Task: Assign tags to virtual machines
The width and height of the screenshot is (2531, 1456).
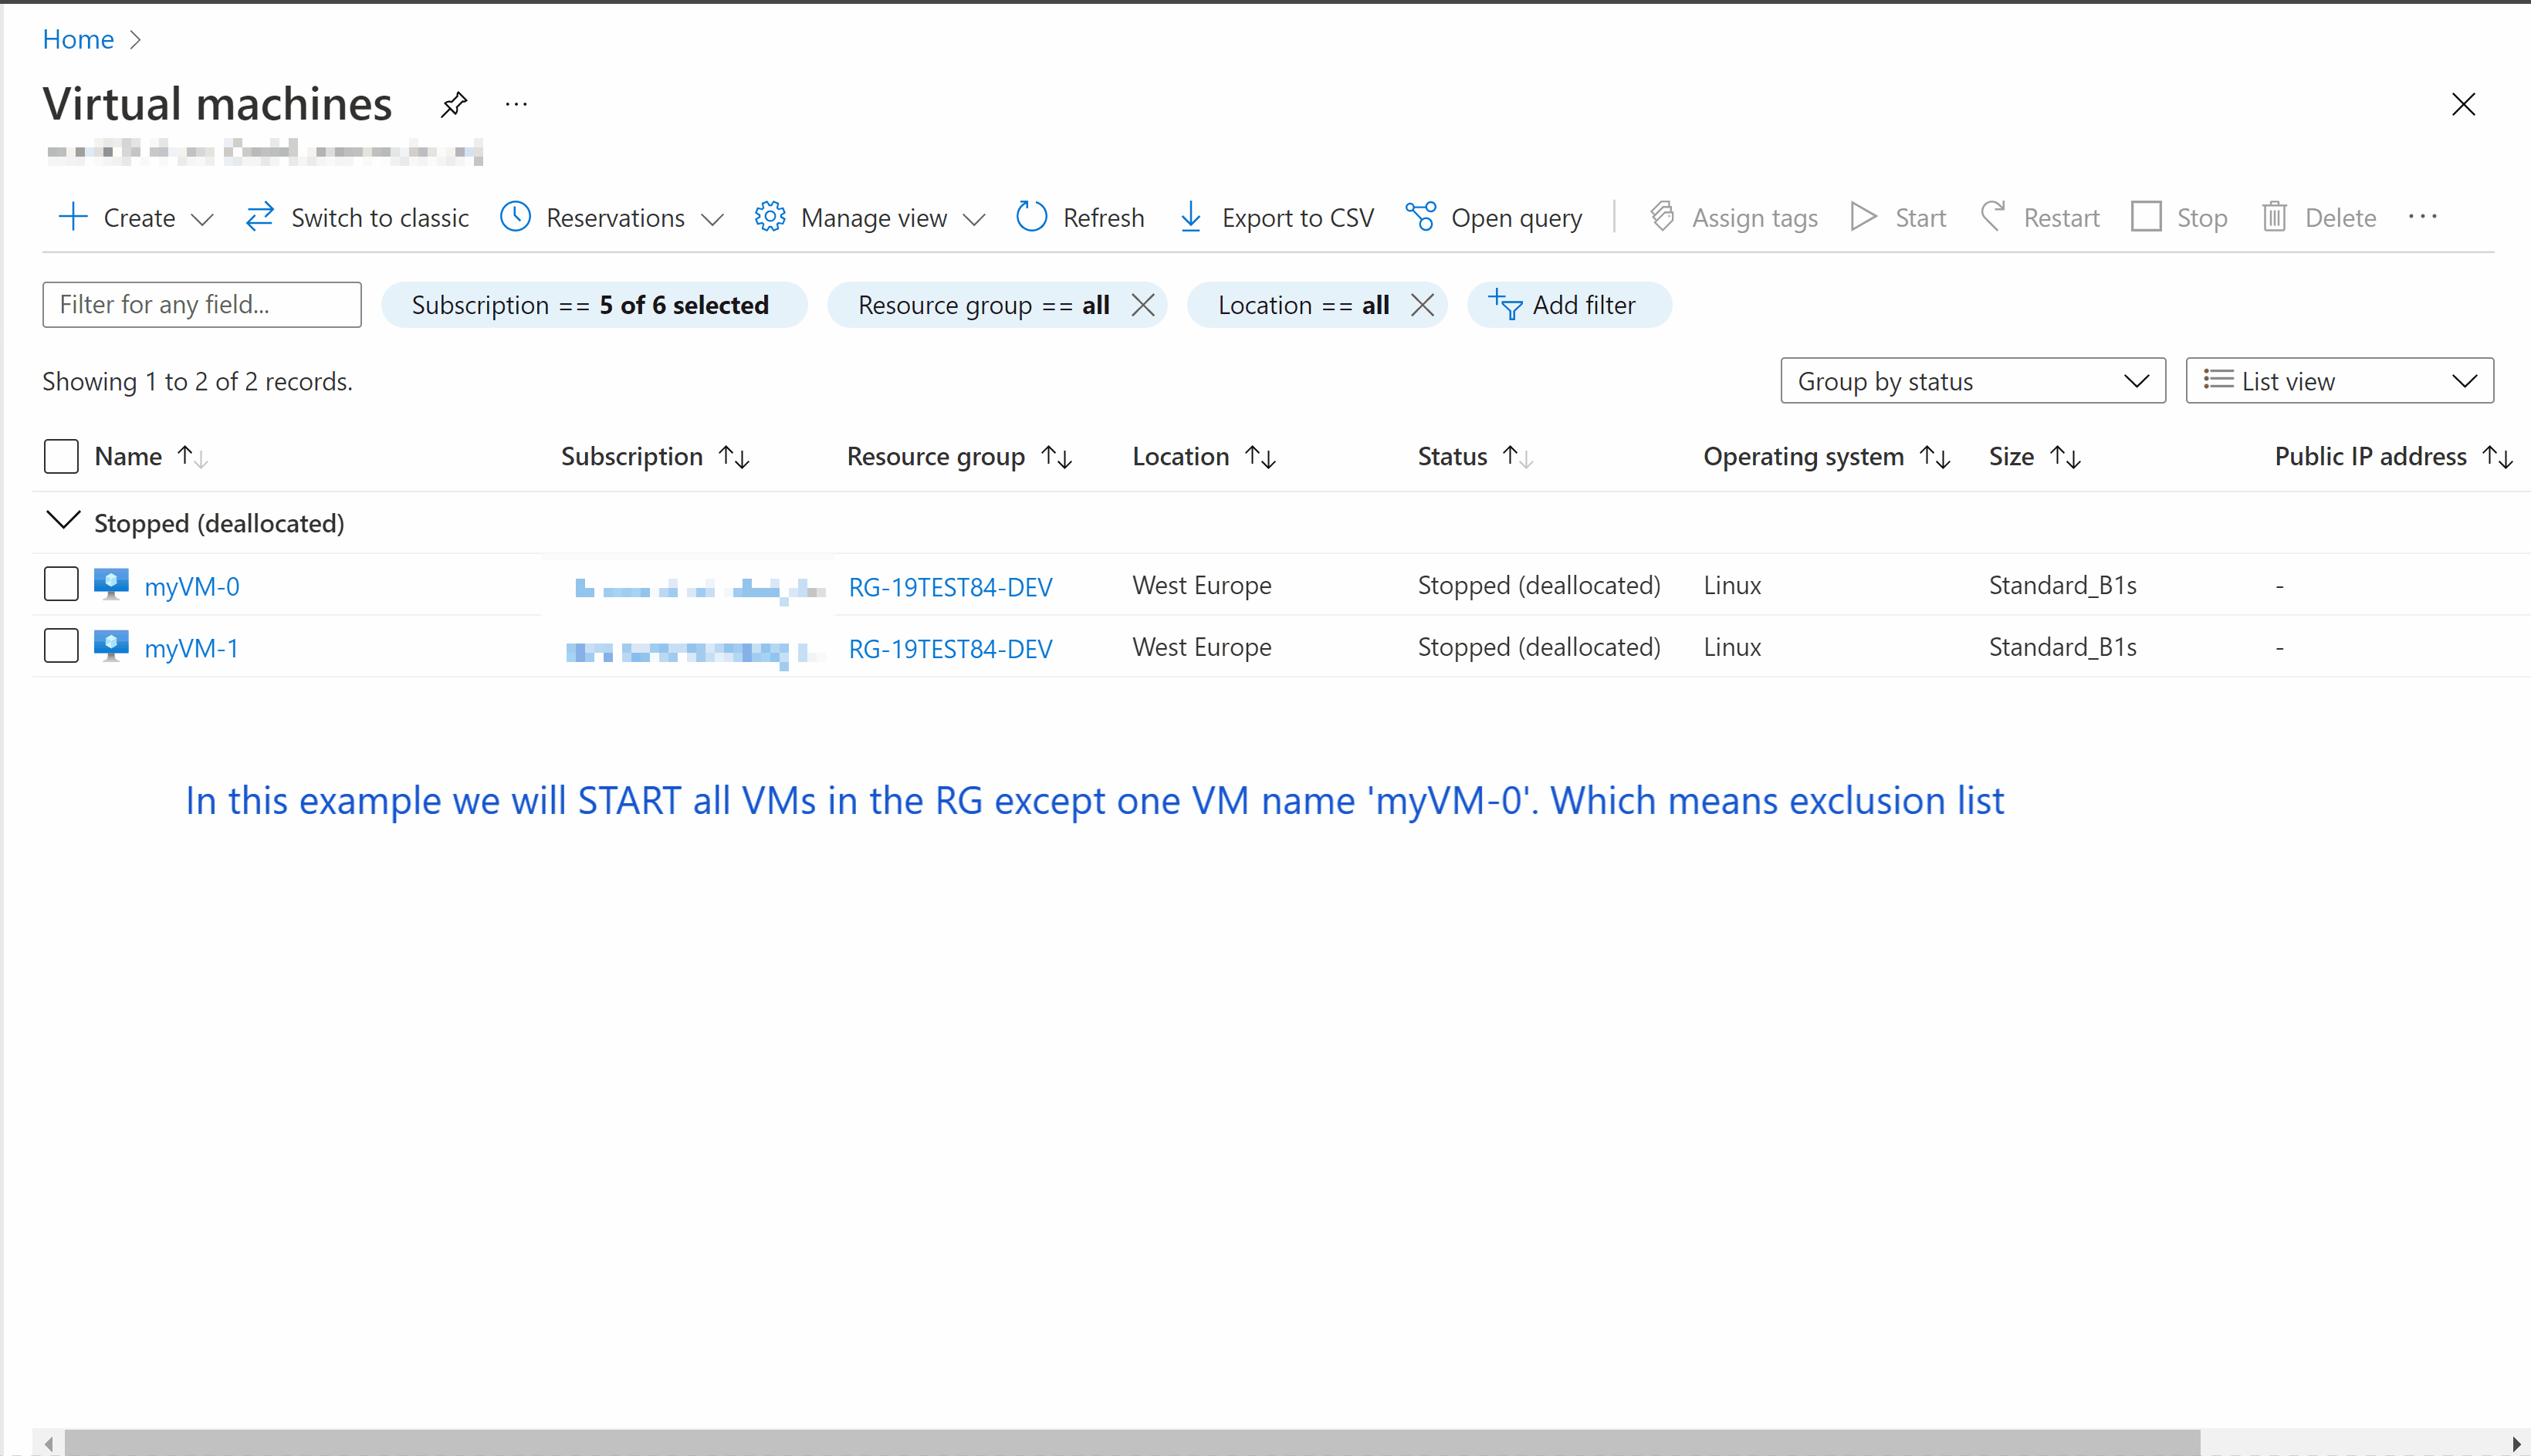Action: coord(1734,217)
